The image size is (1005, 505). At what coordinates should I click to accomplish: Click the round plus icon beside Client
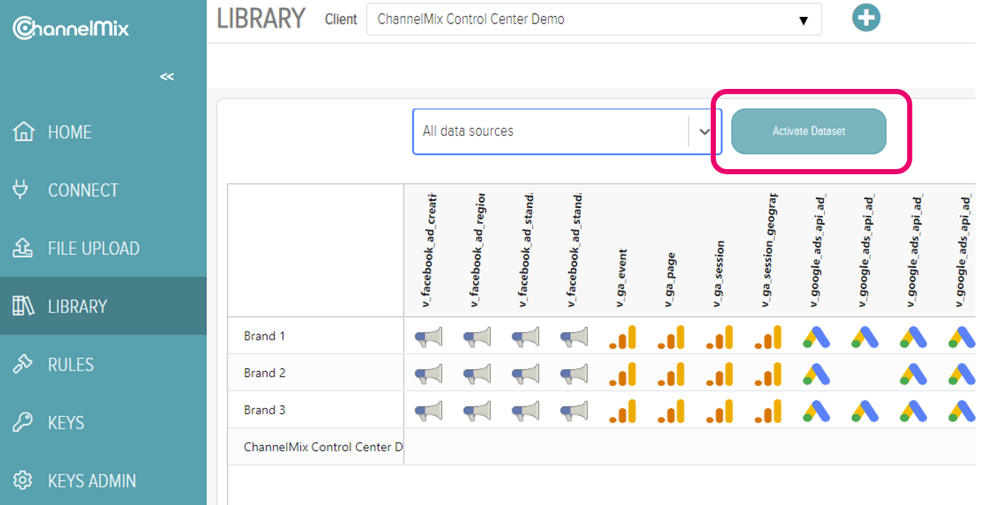click(866, 18)
